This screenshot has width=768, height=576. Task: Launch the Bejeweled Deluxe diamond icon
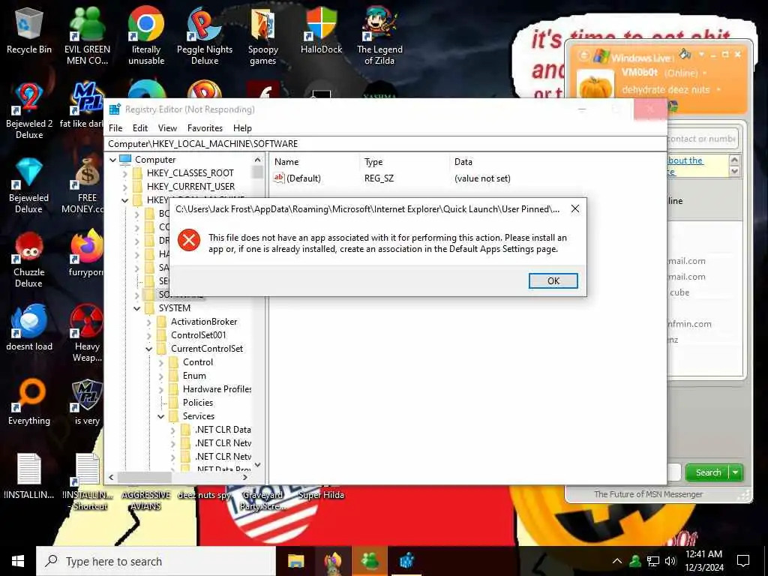[29, 185]
